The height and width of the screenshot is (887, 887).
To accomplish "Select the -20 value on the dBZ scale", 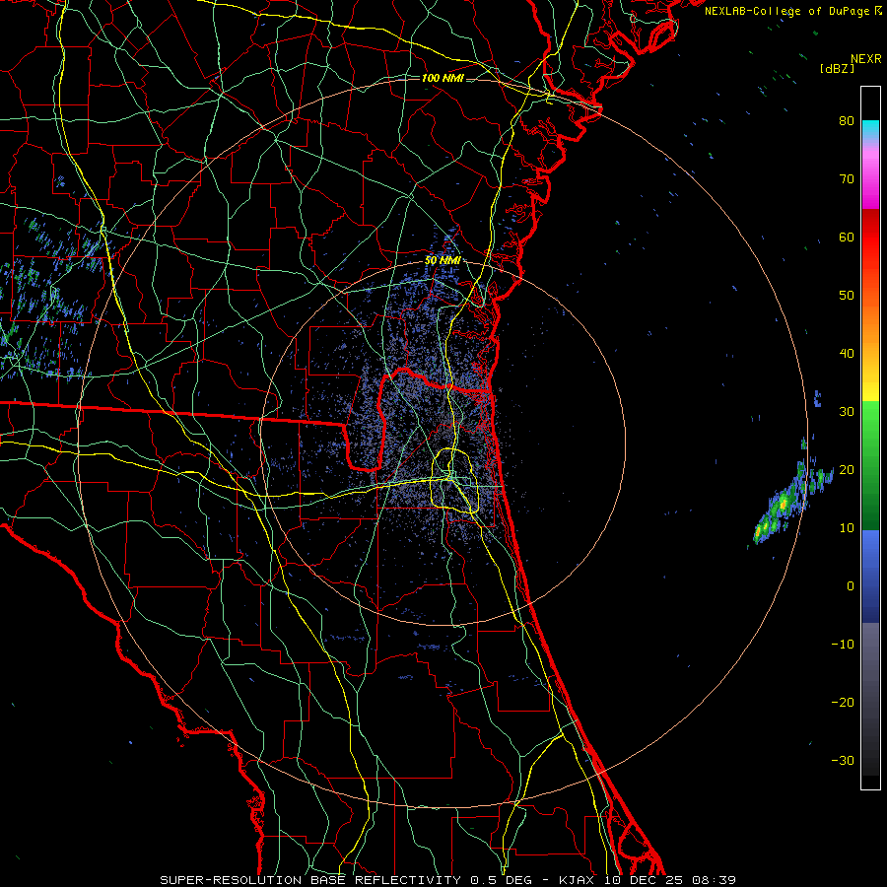I will [x=843, y=703].
